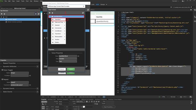
Task: Open code filter icon above code view
Action: (191, 10)
